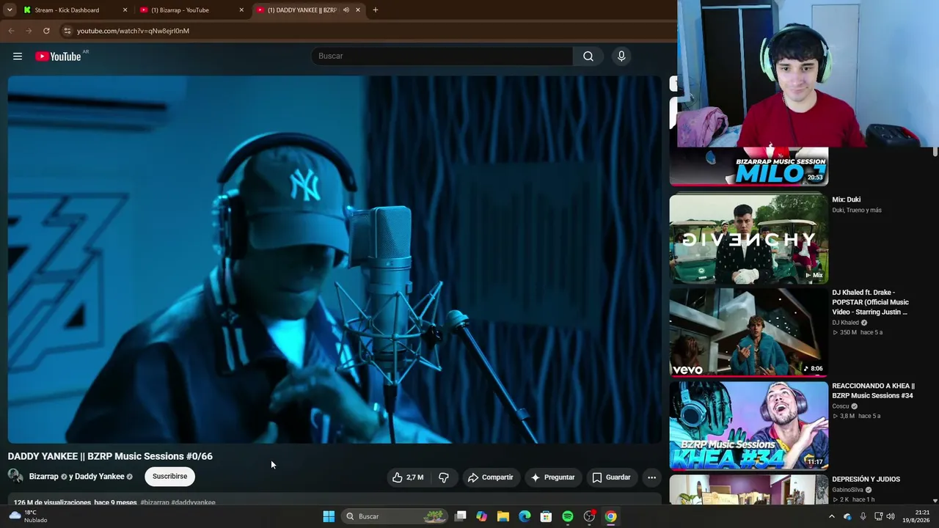Open the MILO J Bizarrap Music Session thumbnail
939x528 pixels.
point(748,166)
